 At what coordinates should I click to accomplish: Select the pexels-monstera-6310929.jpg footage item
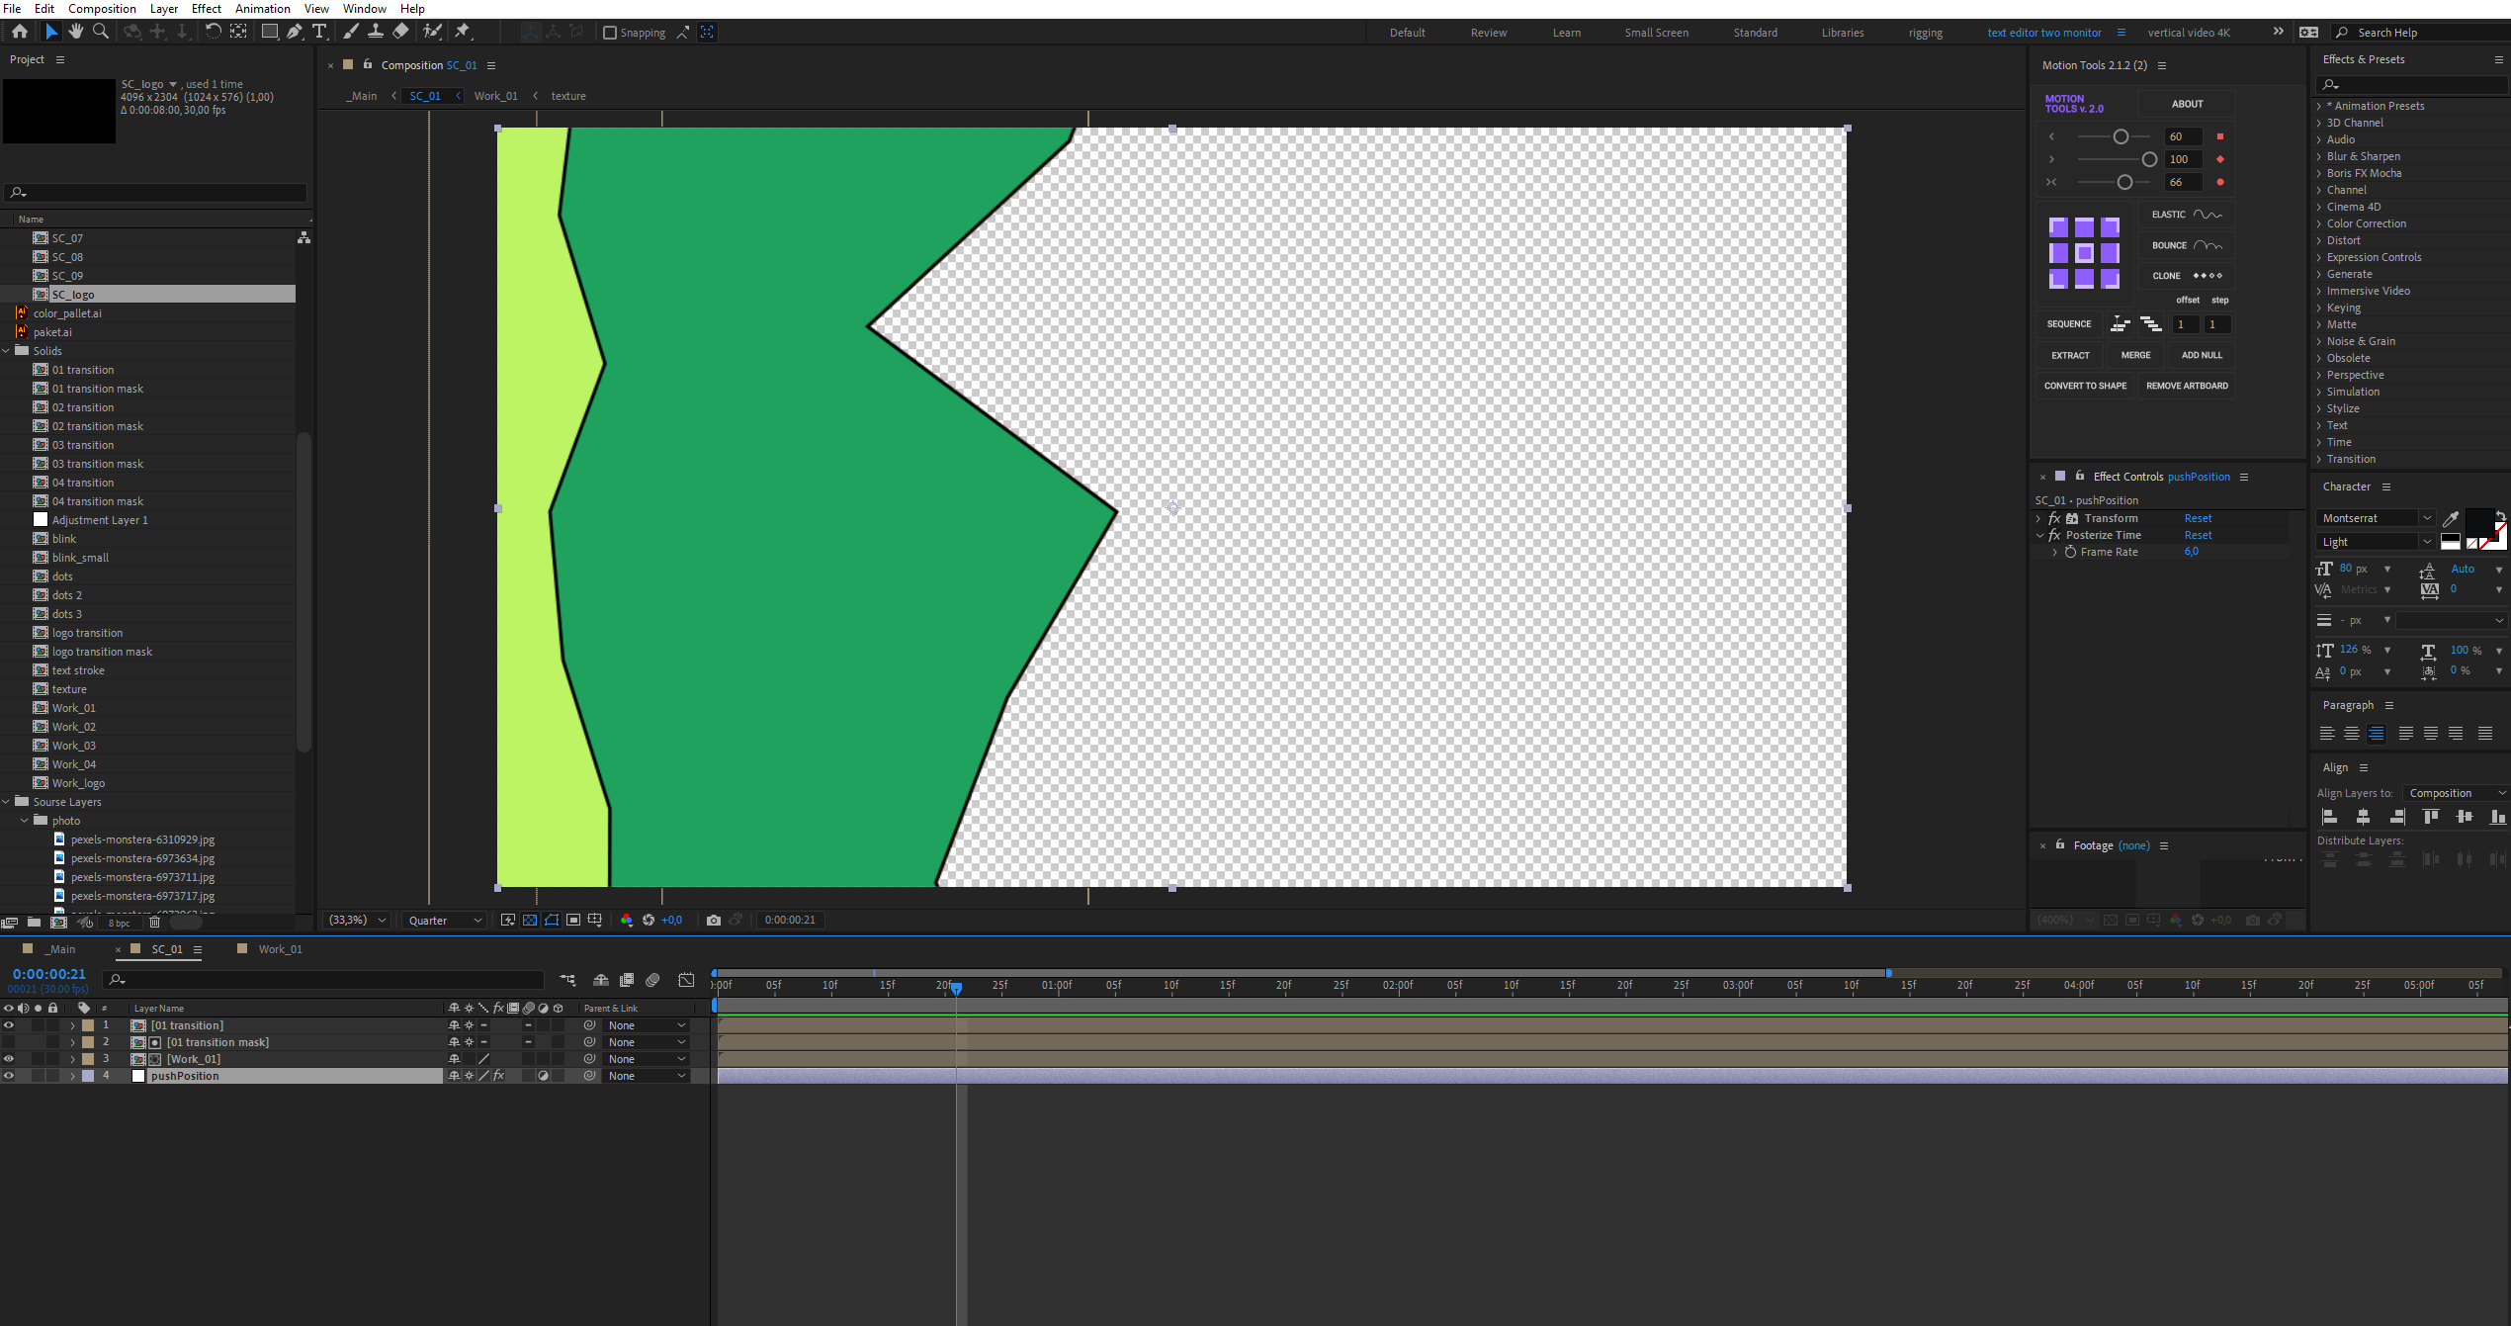141,839
